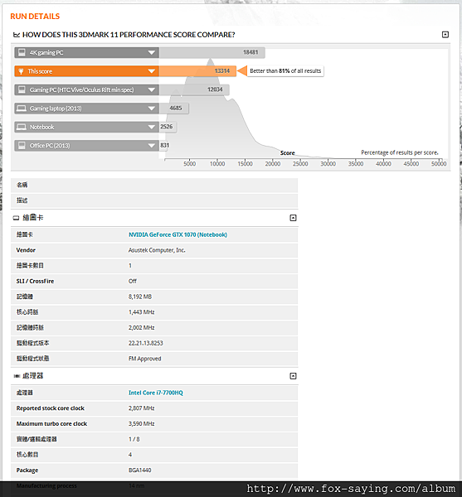Click the monitor icon beside Office PC (2013)
This screenshot has width=462, height=497.
pos(22,146)
